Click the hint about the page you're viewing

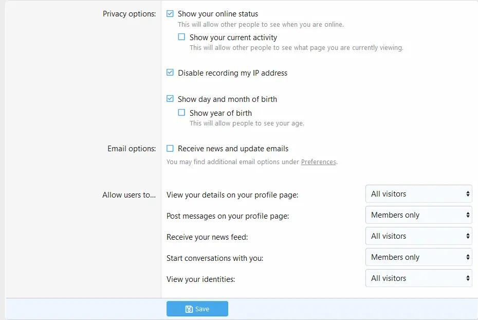point(296,48)
